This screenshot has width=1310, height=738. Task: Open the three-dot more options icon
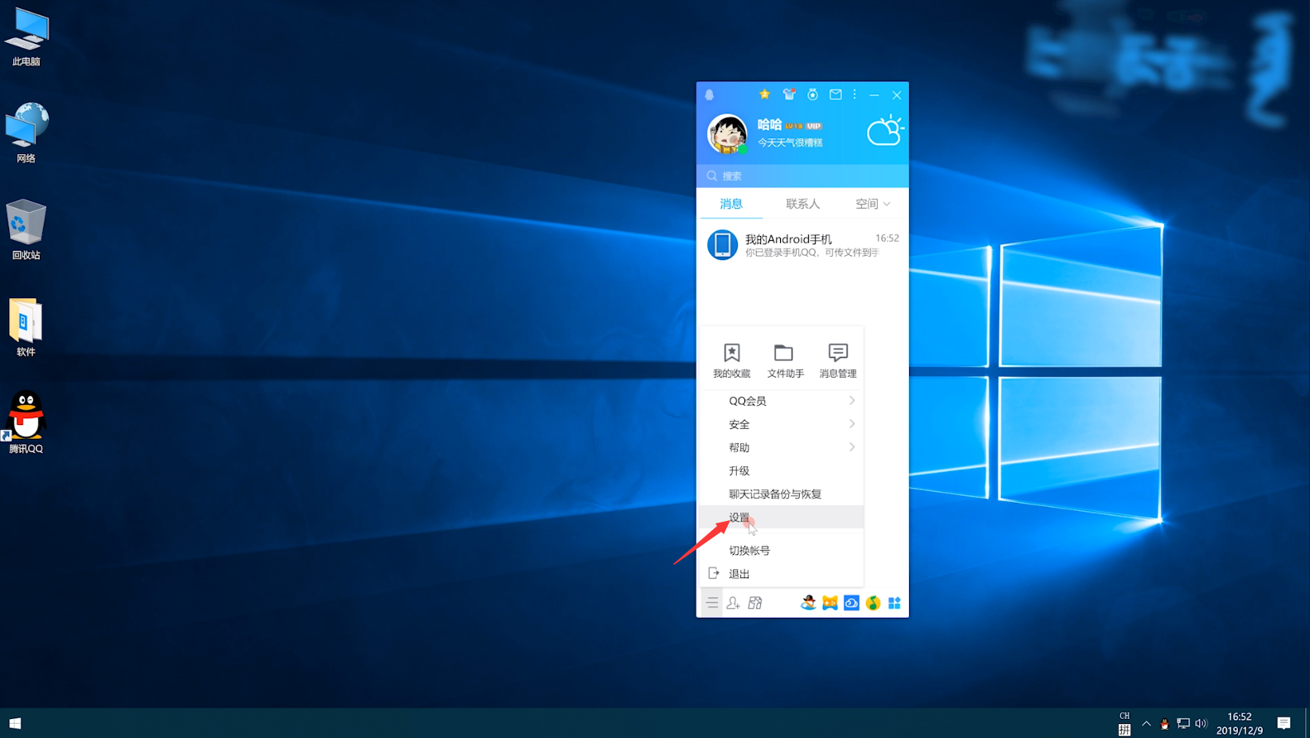pos(855,94)
